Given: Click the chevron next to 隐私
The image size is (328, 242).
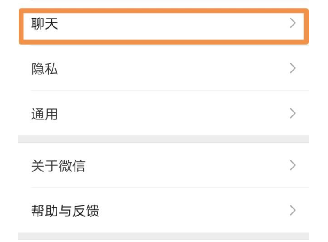Looking at the screenshot, I should tap(292, 68).
